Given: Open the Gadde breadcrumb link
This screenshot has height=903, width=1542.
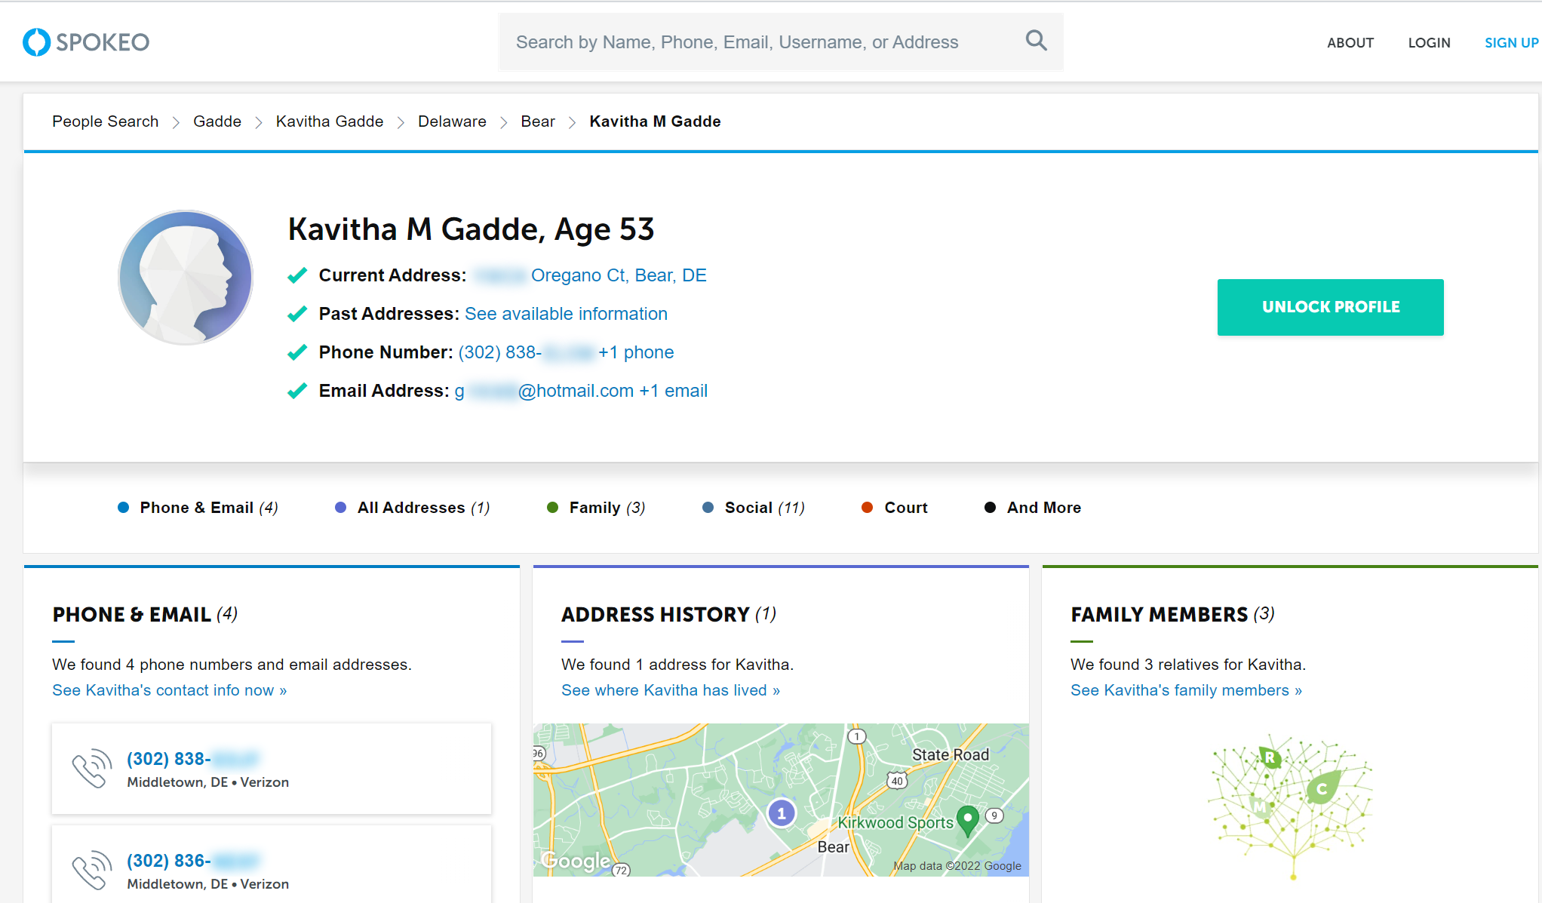Looking at the screenshot, I should 217,121.
